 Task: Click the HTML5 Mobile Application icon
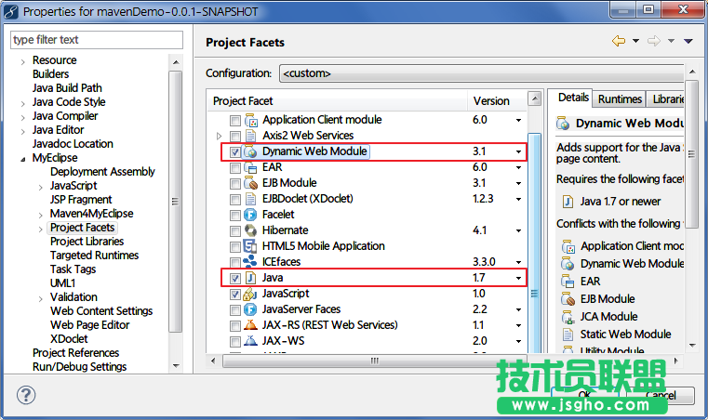click(x=250, y=246)
